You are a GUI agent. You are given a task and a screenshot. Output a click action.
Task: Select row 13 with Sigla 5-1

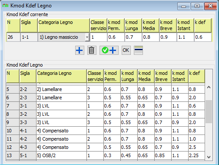105,155
